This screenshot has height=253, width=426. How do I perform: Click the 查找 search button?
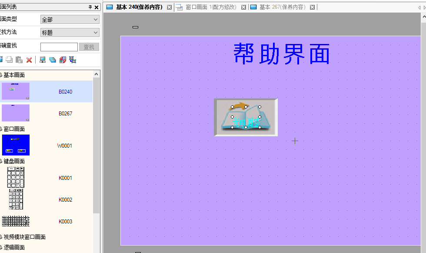click(x=89, y=47)
